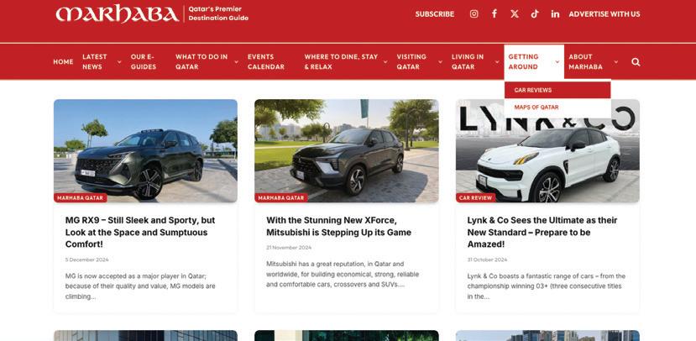Expand the Living In Qatar chevron

pos(497,61)
